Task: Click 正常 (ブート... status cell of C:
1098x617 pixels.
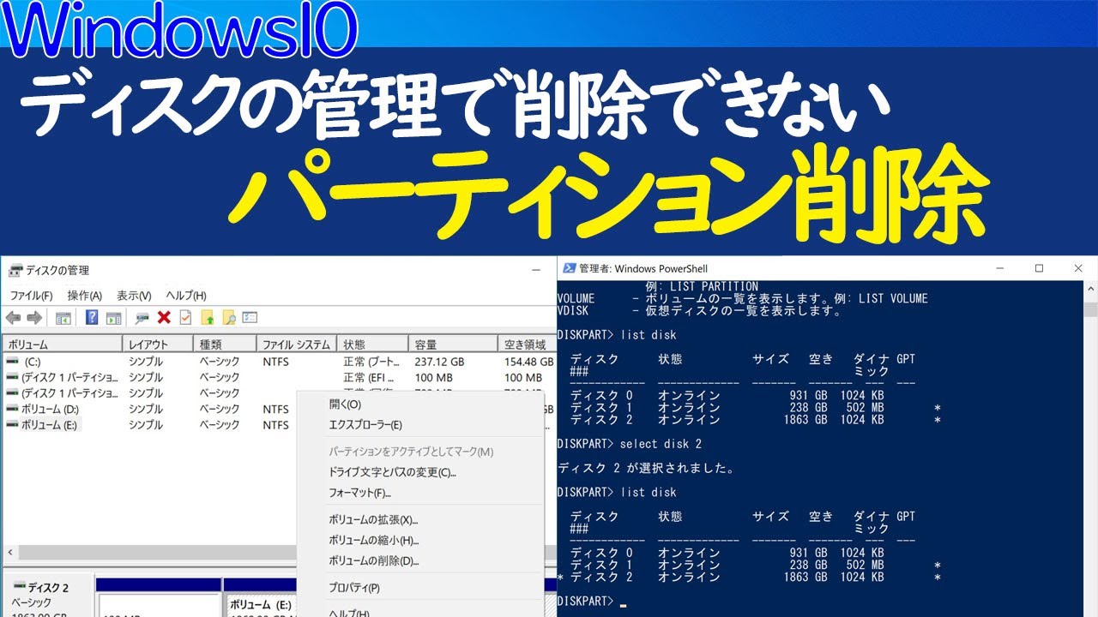Action: [371, 362]
